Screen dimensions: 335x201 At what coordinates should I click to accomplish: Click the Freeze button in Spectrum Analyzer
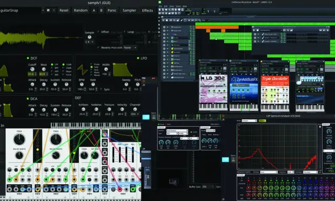click(x=262, y=121)
